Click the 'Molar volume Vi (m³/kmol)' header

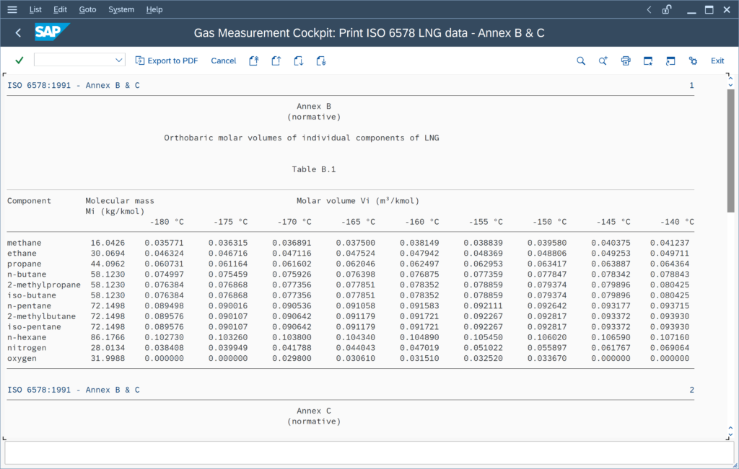click(x=358, y=201)
